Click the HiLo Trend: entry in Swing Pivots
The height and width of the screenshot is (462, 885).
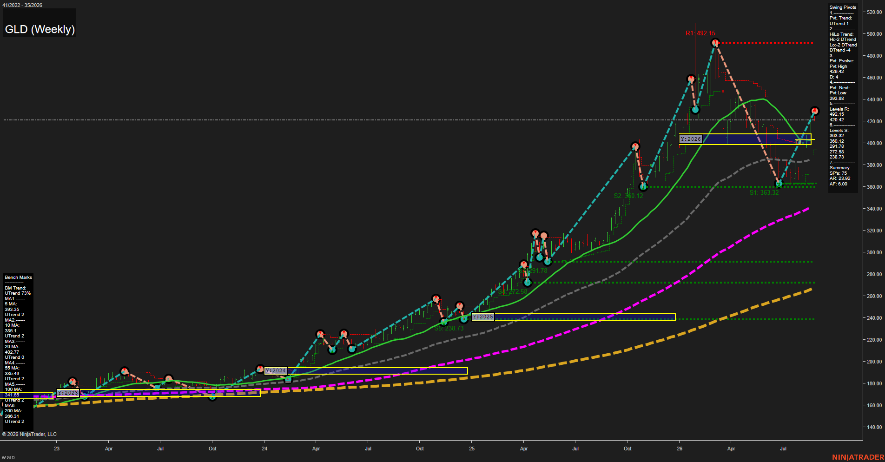(842, 34)
